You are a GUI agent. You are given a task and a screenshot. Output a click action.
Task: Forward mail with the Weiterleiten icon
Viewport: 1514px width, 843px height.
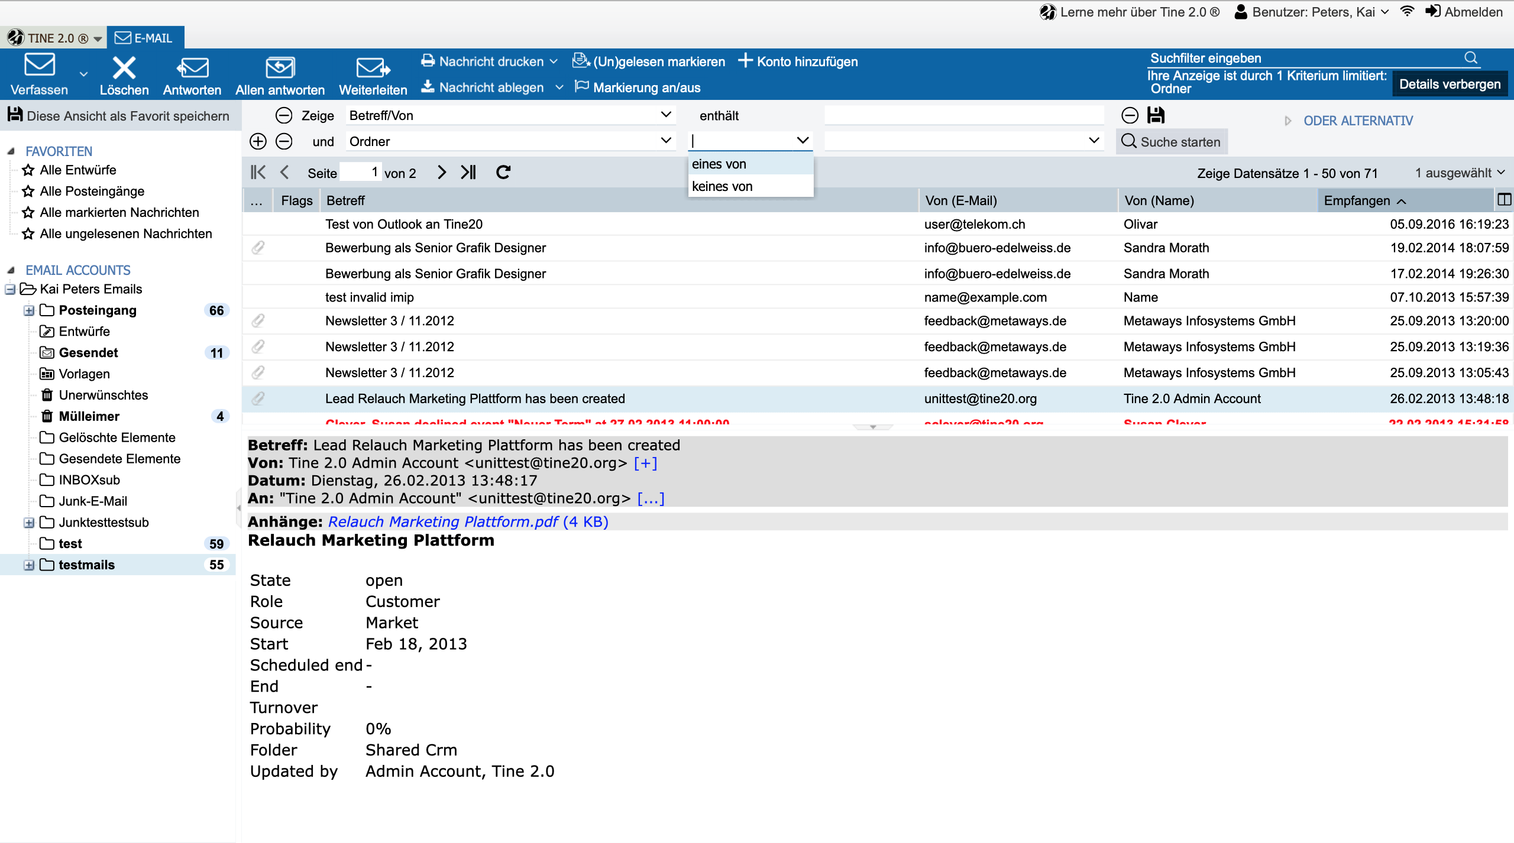tap(373, 67)
